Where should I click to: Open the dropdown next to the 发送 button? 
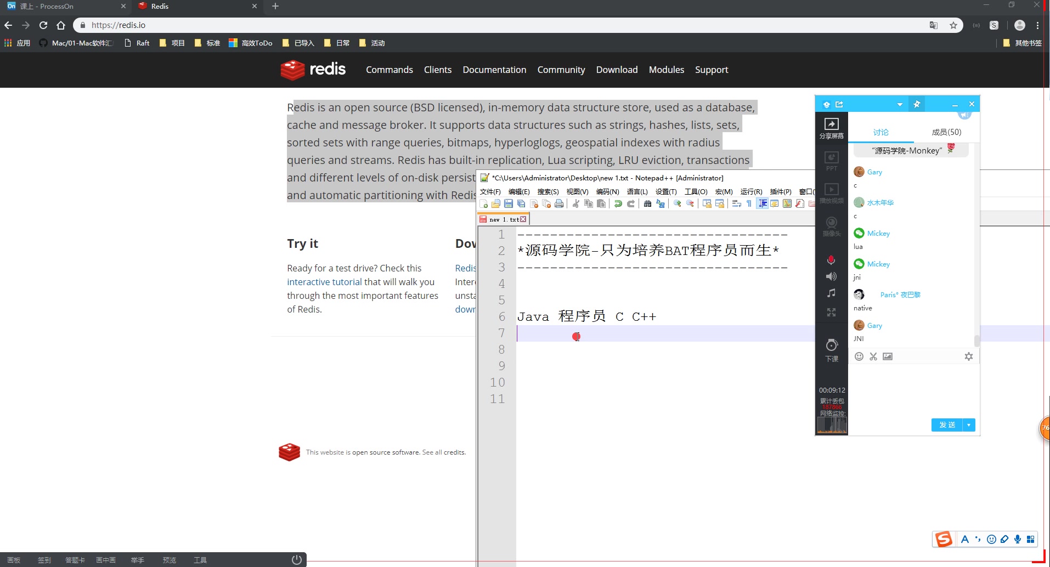pos(970,425)
